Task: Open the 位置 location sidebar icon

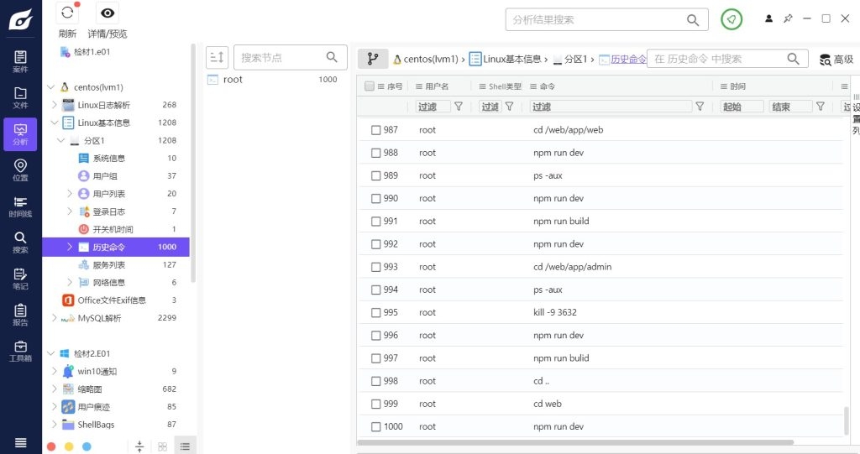Action: point(20,170)
